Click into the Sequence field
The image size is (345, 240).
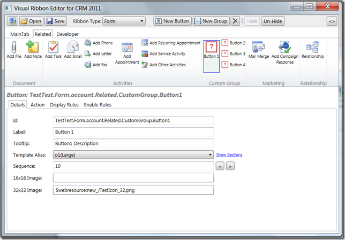tap(133, 166)
